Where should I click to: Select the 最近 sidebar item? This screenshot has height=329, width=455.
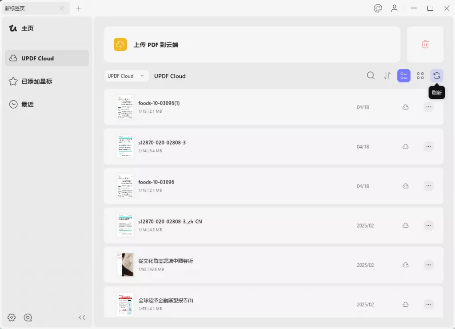pos(28,105)
